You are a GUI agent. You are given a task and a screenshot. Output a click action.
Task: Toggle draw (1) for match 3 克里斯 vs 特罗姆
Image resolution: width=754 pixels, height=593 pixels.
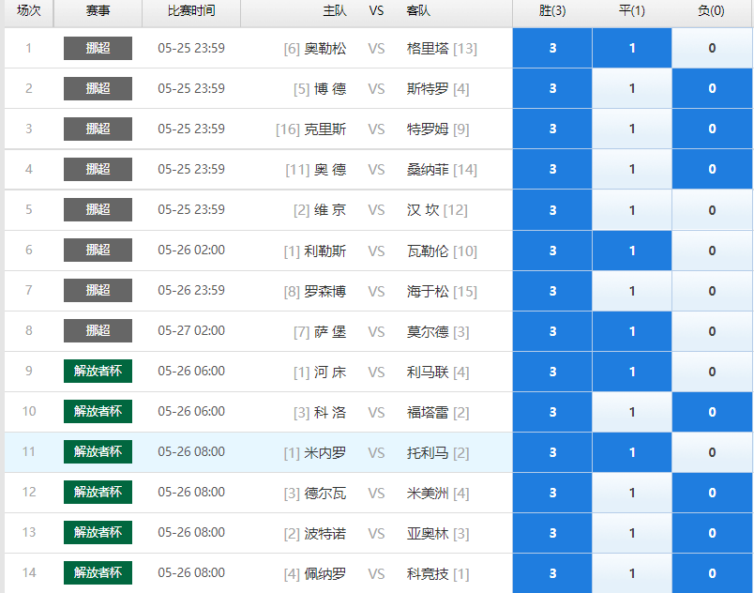point(632,129)
